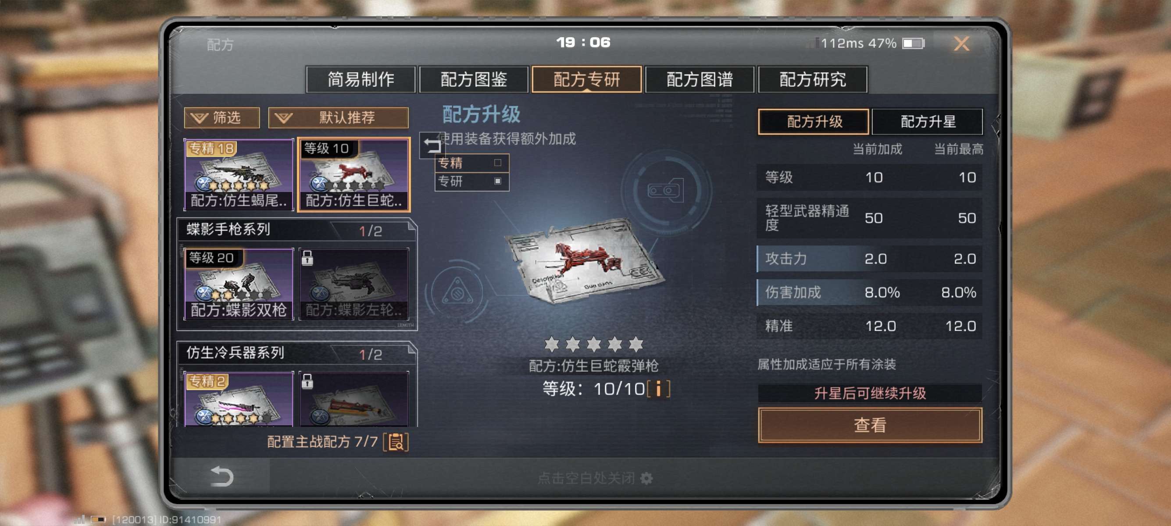This screenshot has height=526, width=1171.
Task: Click the five-star rating row under blueprint
Action: (594, 344)
